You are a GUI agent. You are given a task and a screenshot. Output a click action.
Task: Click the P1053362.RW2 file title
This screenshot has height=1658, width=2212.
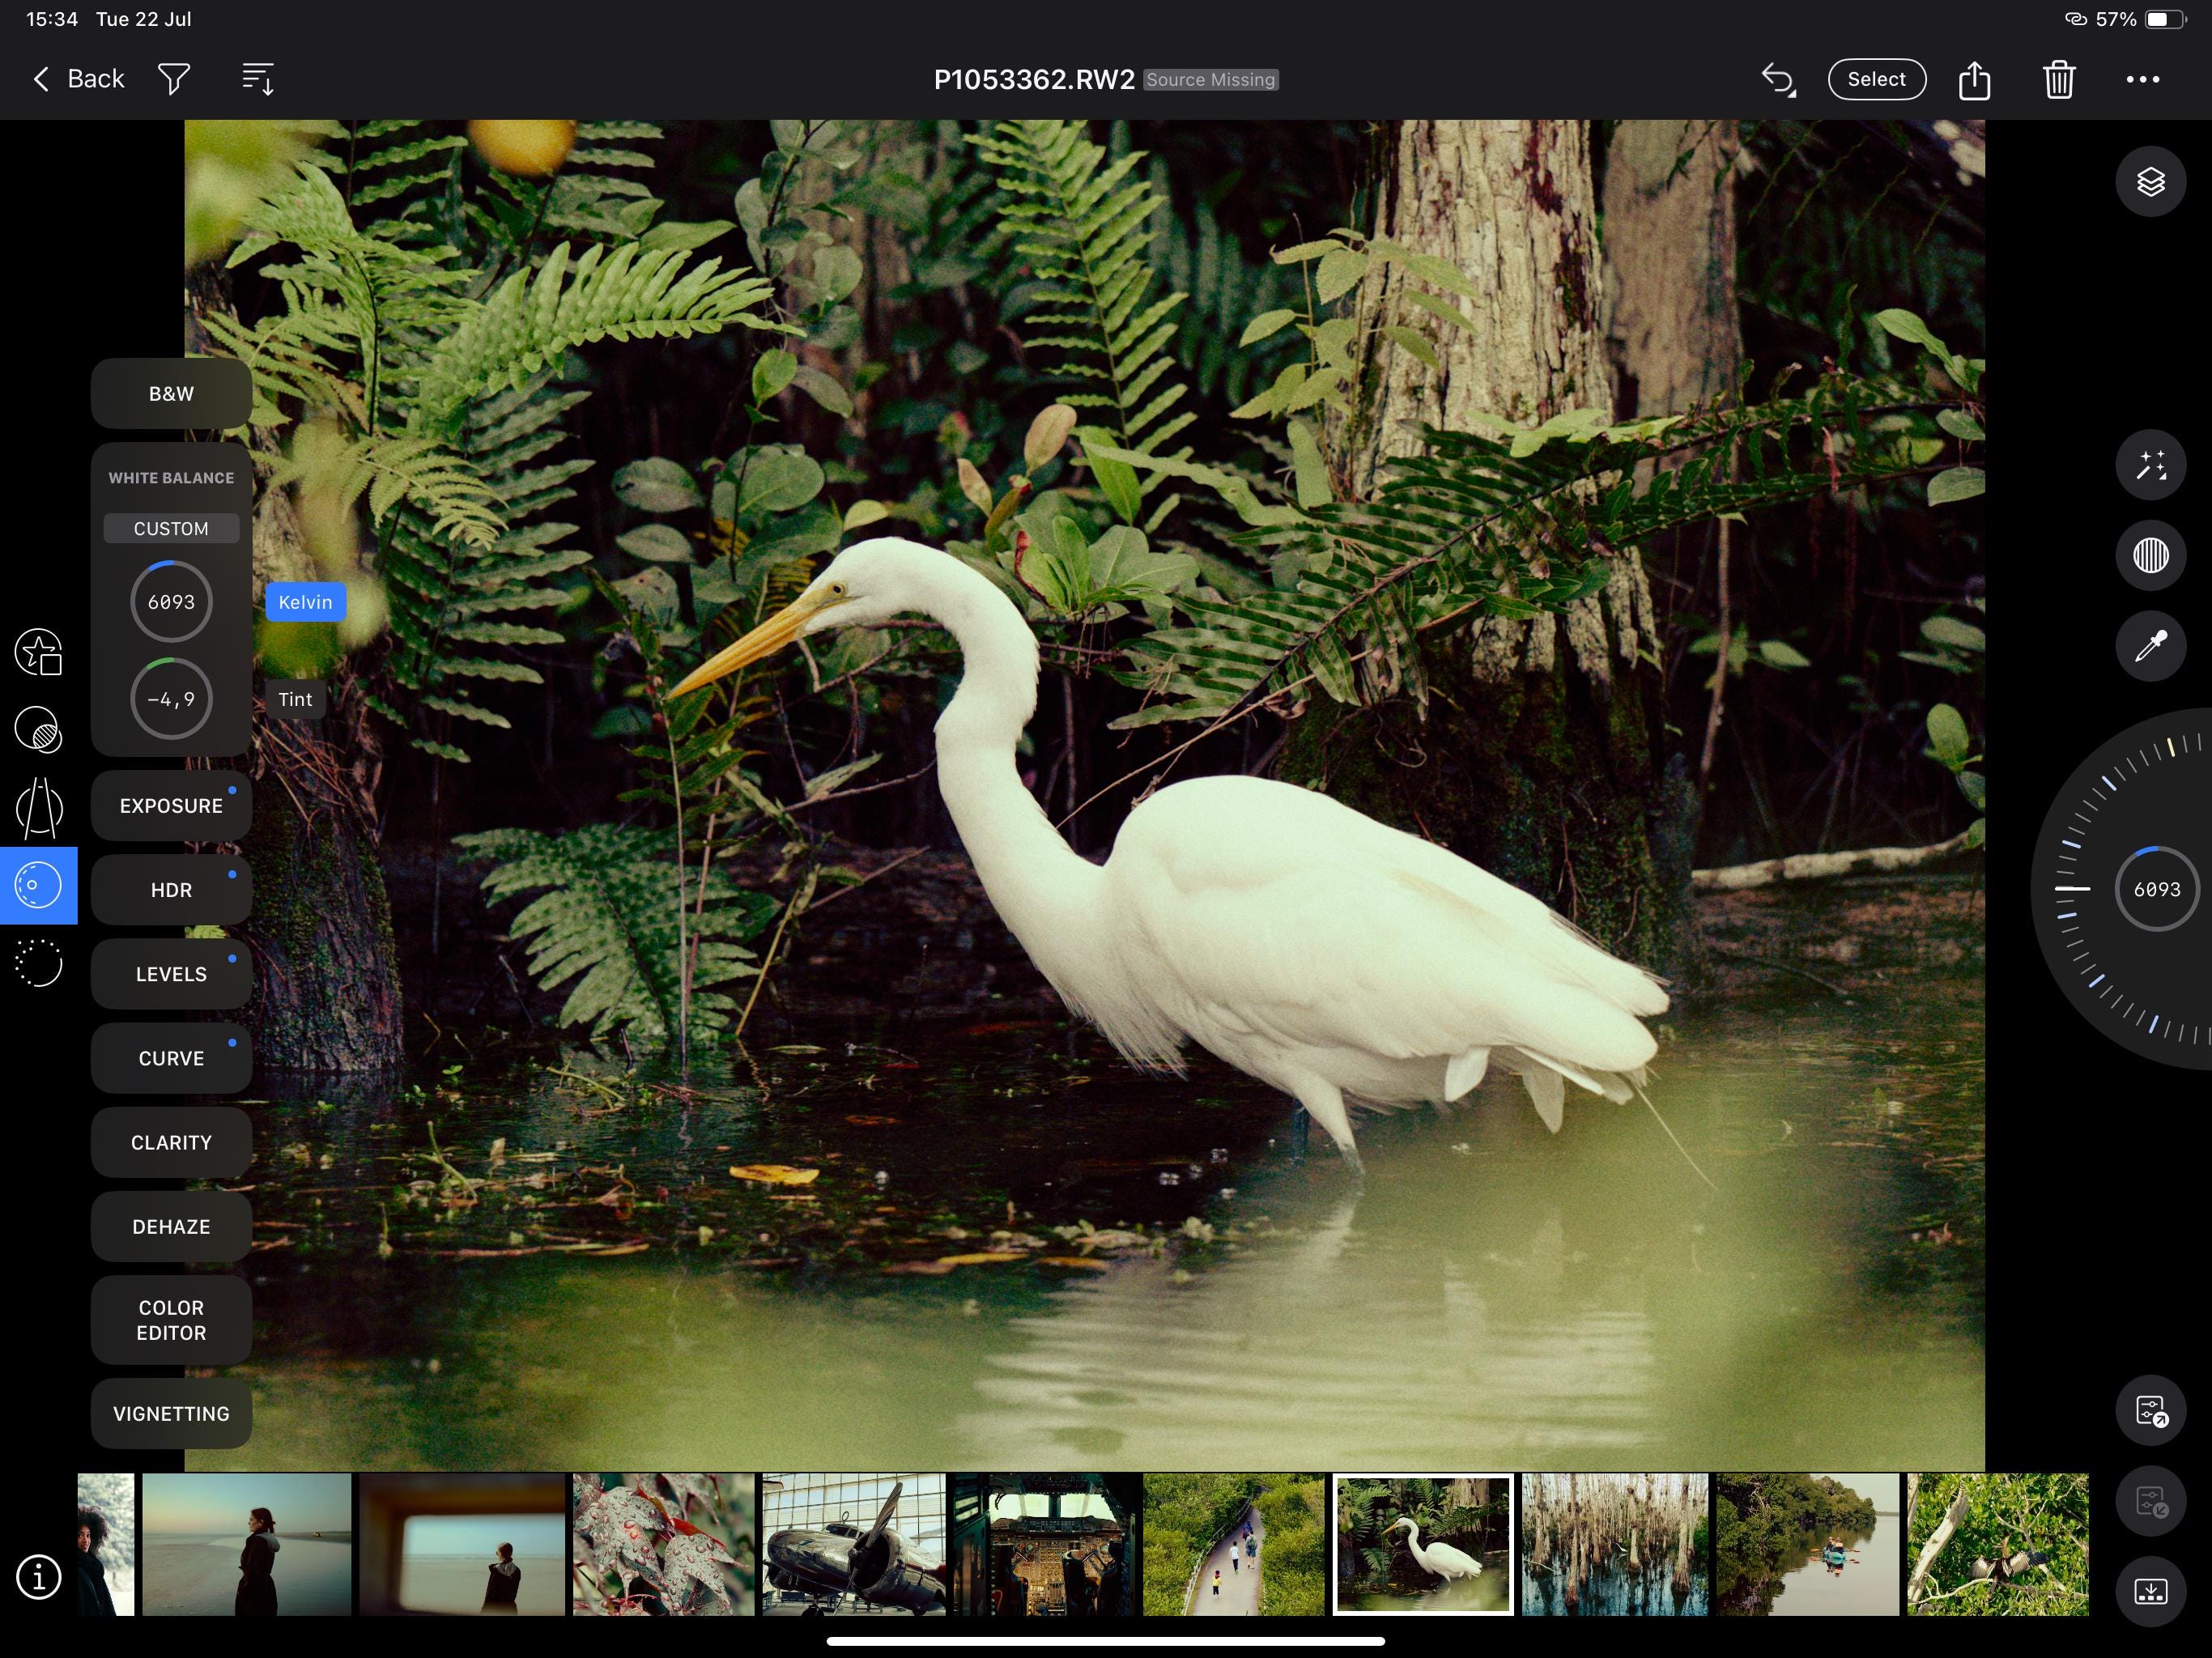point(1034,79)
